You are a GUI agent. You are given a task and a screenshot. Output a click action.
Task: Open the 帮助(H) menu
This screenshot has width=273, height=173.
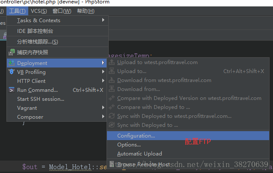pyautogui.click(x=86, y=11)
